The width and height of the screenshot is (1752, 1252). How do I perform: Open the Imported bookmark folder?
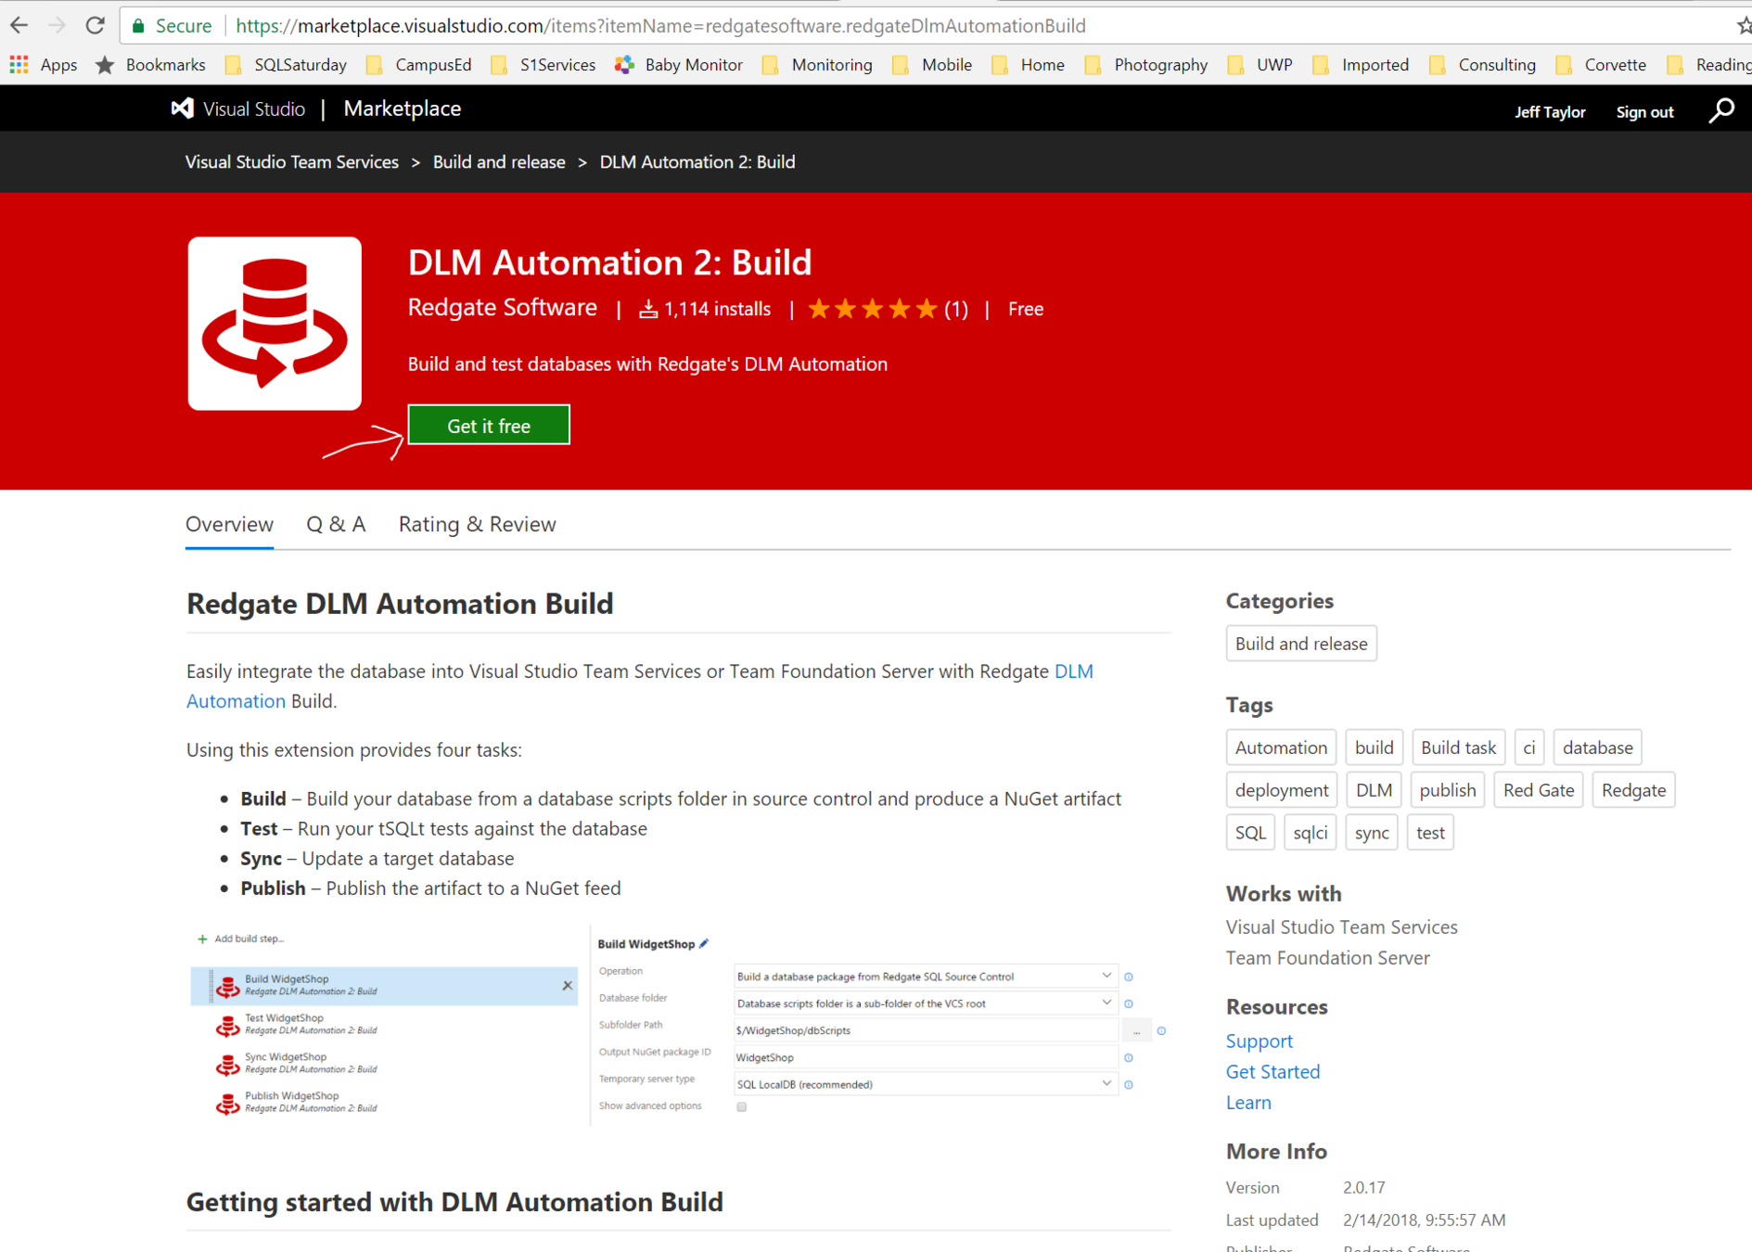click(x=1361, y=65)
